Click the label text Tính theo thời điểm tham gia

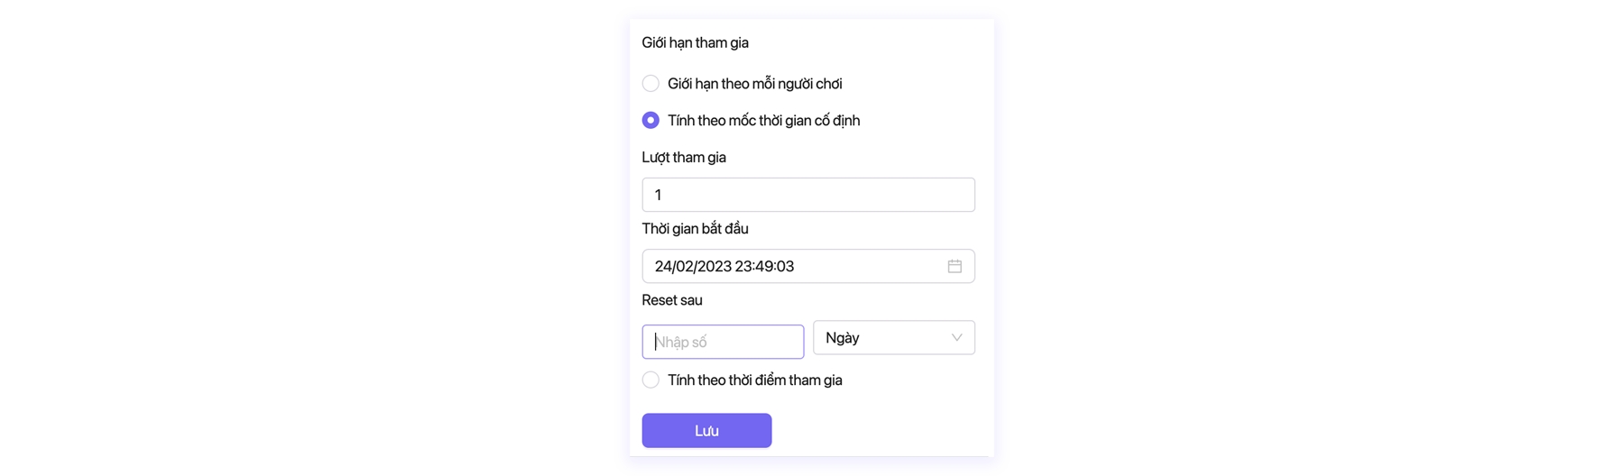pos(754,380)
